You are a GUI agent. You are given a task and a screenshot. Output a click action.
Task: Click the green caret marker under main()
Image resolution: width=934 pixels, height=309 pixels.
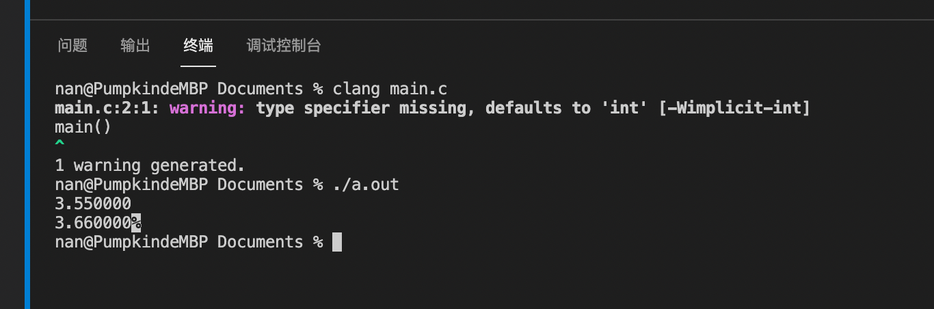tap(59, 144)
